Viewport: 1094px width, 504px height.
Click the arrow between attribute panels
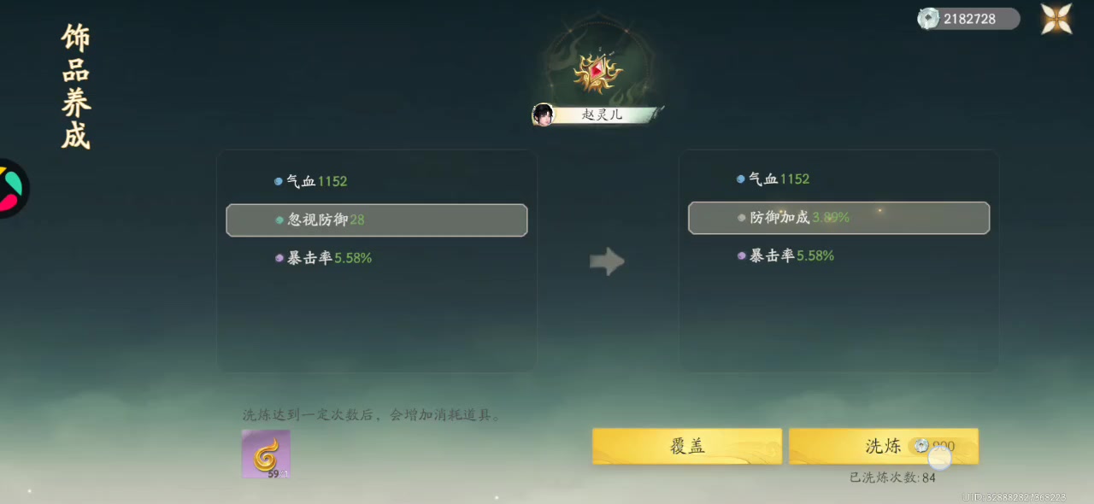click(x=607, y=261)
